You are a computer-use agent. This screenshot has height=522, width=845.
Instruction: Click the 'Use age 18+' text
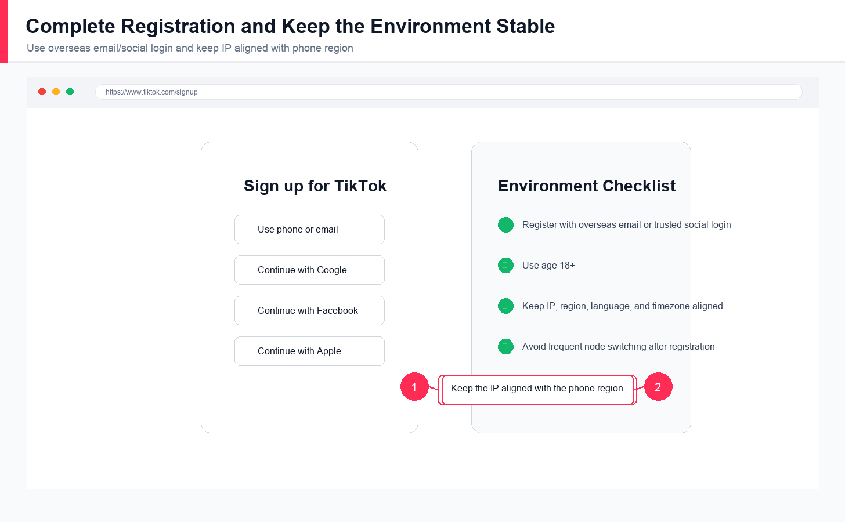(x=548, y=265)
